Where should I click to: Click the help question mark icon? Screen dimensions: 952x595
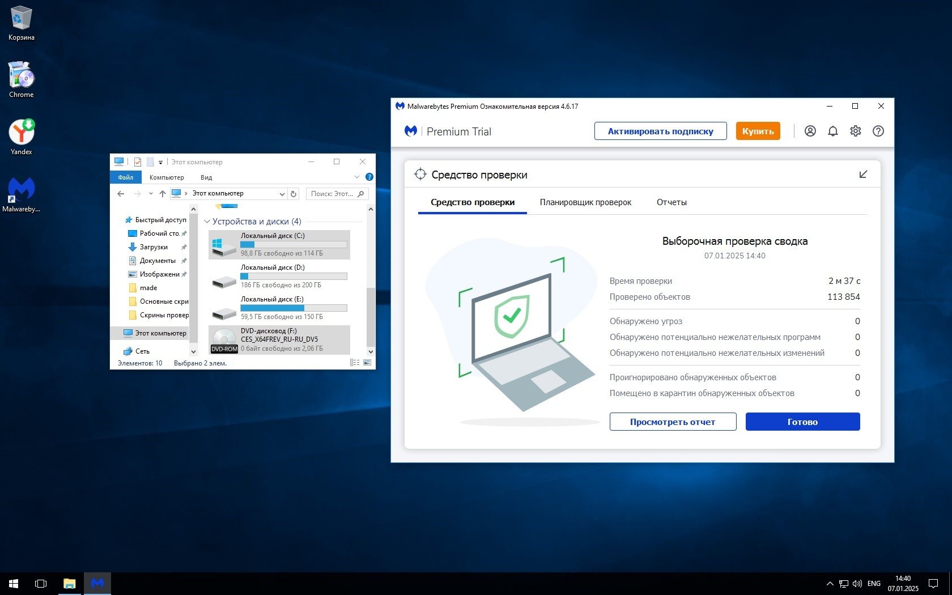(878, 131)
